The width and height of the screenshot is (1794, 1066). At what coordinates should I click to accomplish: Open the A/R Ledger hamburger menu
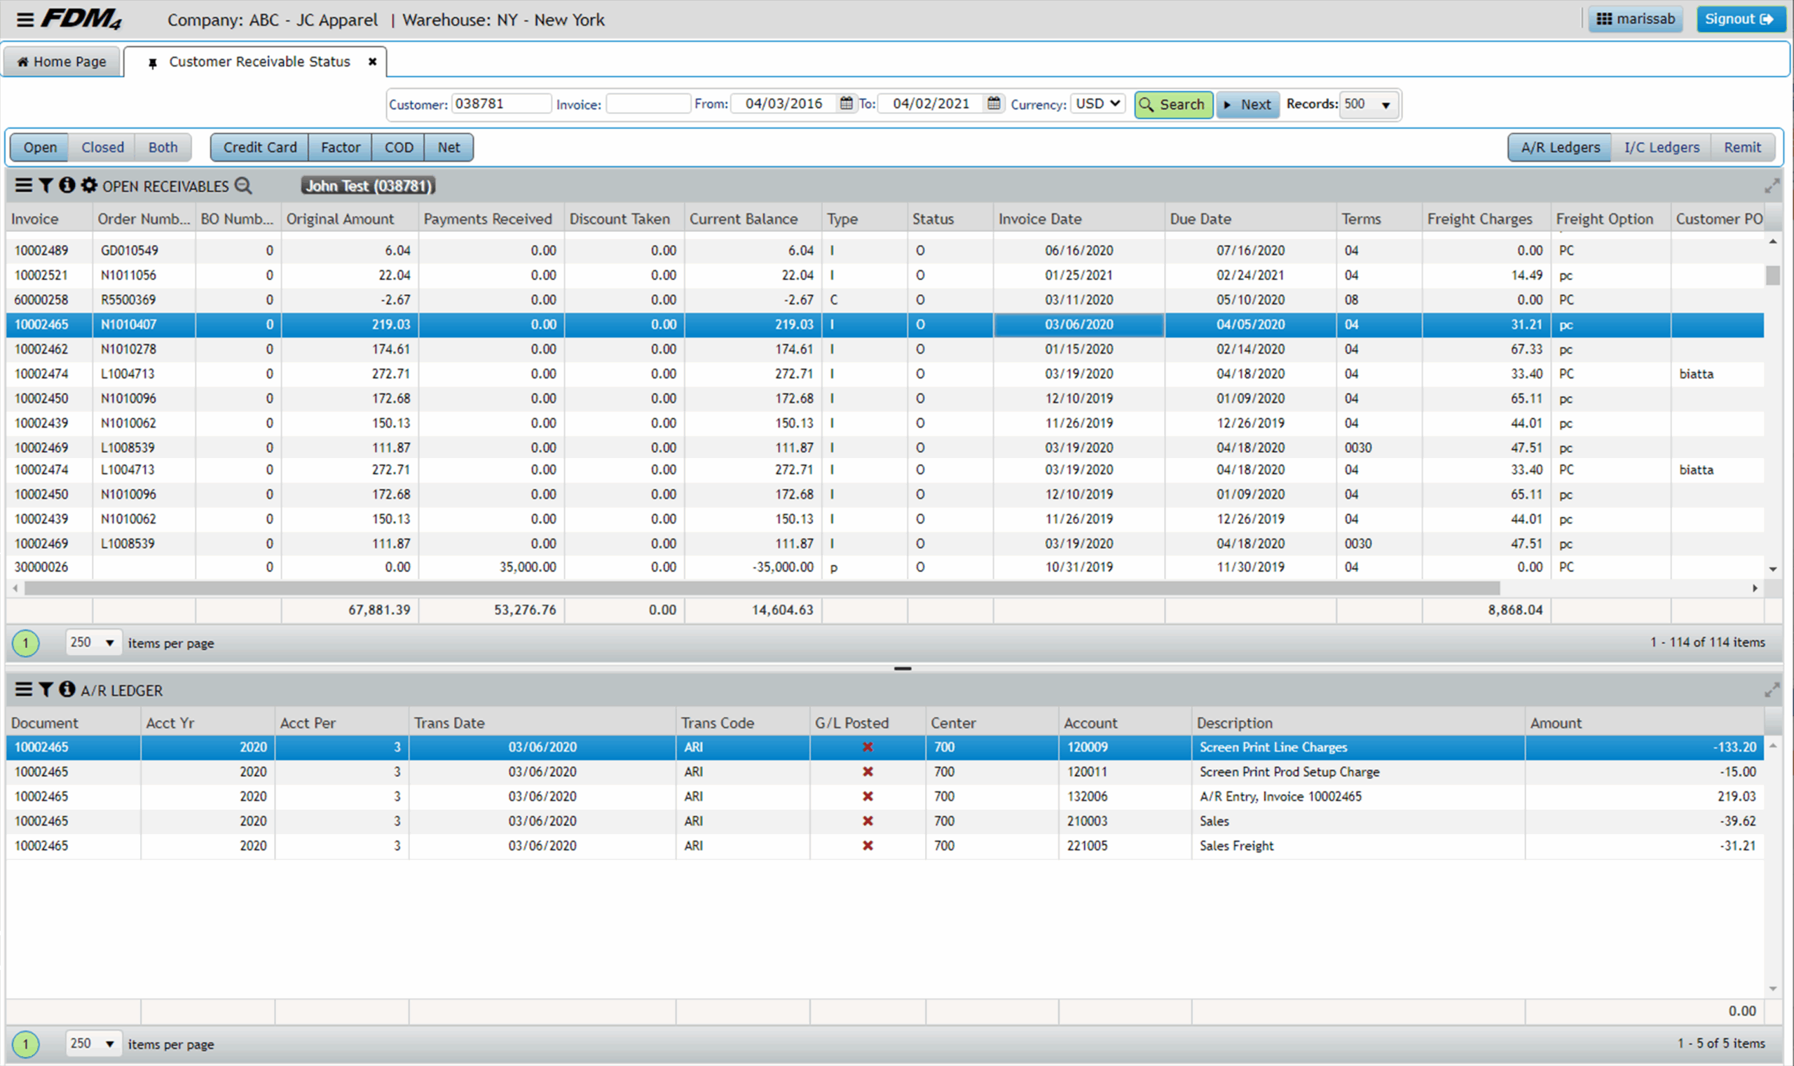click(24, 691)
